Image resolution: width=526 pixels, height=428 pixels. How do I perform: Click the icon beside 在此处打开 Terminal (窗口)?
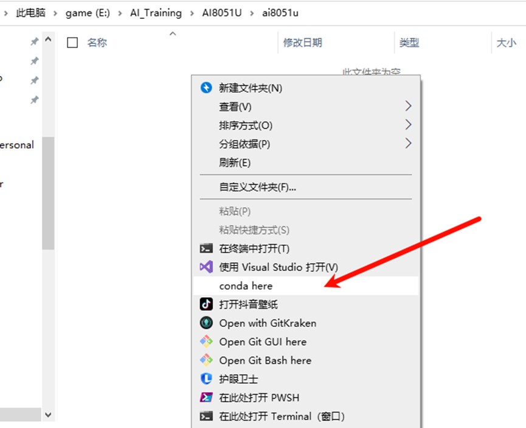pos(206,416)
